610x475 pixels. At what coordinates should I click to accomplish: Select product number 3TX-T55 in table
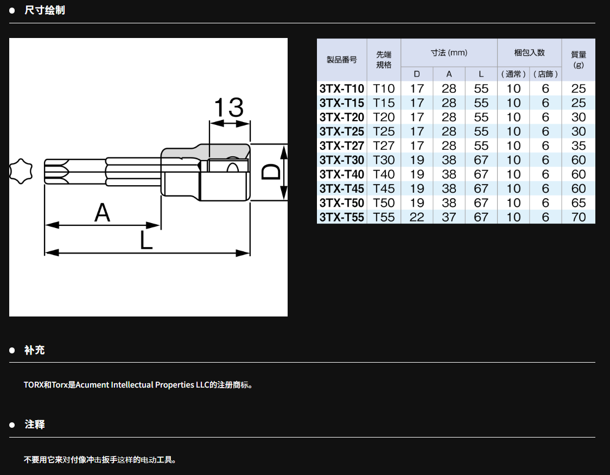[342, 217]
